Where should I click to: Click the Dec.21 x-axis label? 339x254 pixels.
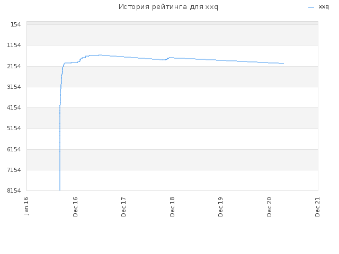317,207
